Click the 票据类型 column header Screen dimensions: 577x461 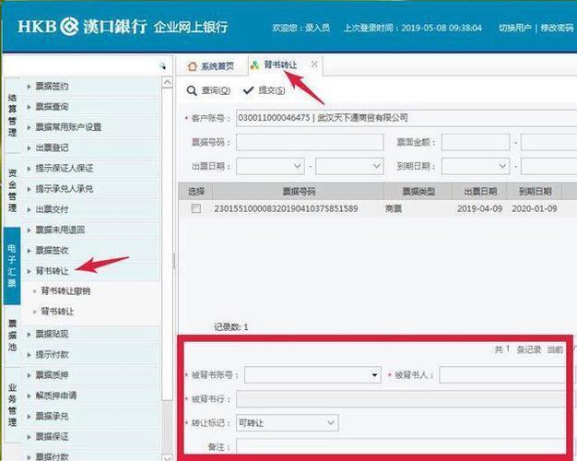[418, 192]
